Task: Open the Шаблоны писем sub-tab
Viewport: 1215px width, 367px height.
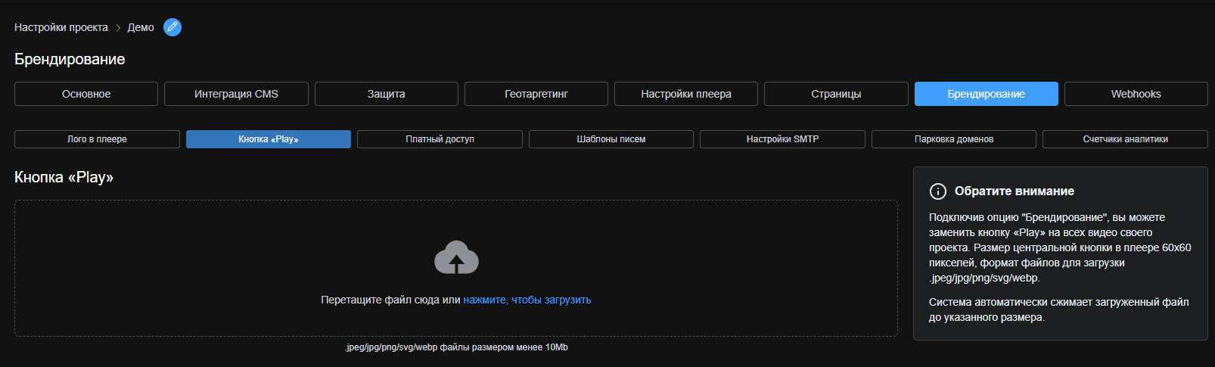Action: click(x=611, y=139)
